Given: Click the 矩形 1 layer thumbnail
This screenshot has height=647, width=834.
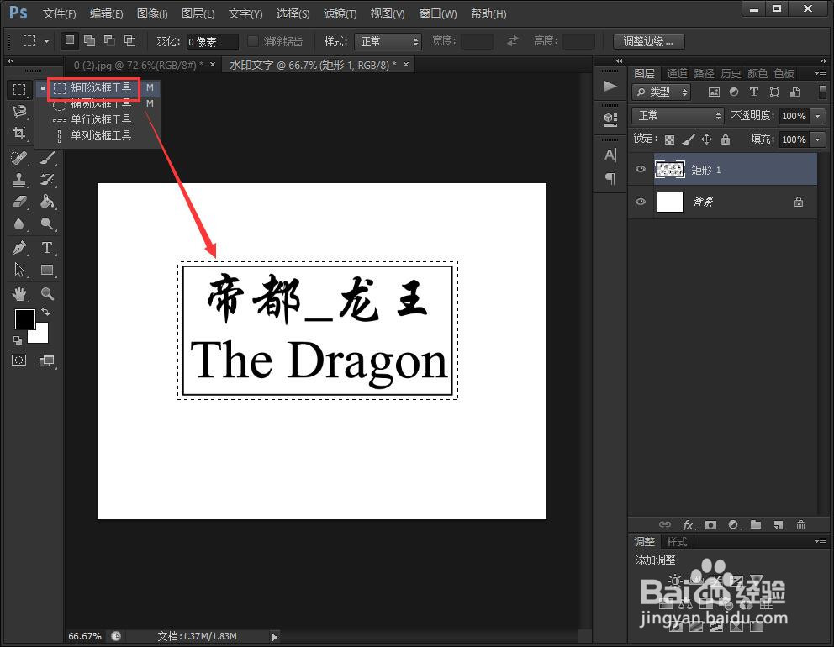Looking at the screenshot, I should (671, 169).
